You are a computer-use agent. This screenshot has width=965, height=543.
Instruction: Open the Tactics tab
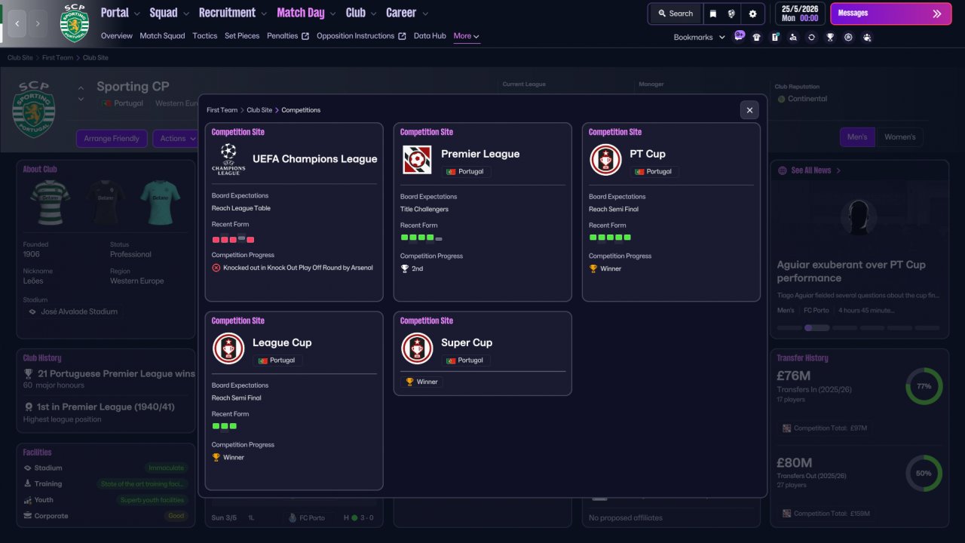click(205, 36)
